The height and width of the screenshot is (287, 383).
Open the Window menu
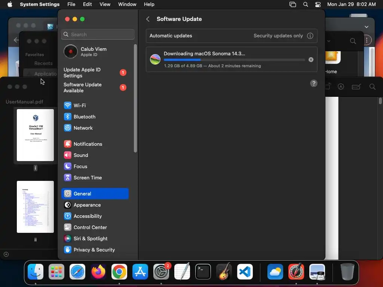click(x=127, y=4)
